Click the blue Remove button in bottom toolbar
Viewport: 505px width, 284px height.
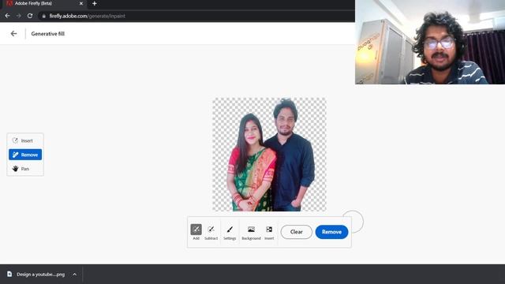coord(331,232)
